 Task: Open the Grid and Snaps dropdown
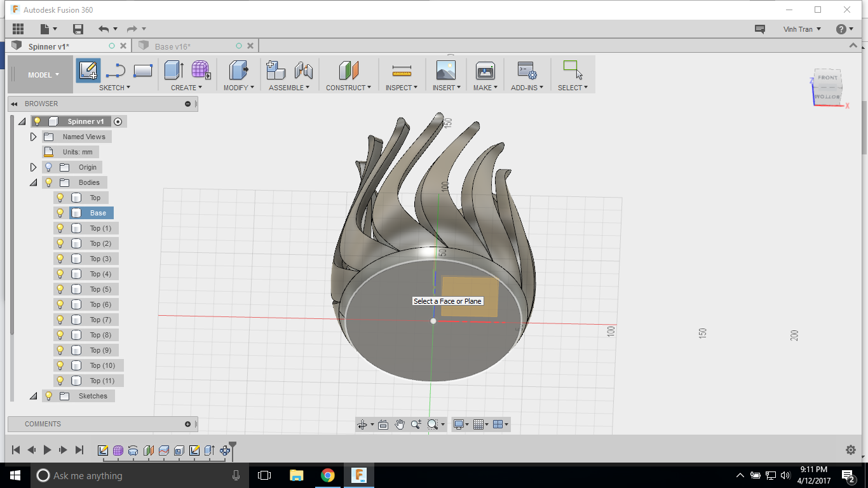click(x=482, y=424)
